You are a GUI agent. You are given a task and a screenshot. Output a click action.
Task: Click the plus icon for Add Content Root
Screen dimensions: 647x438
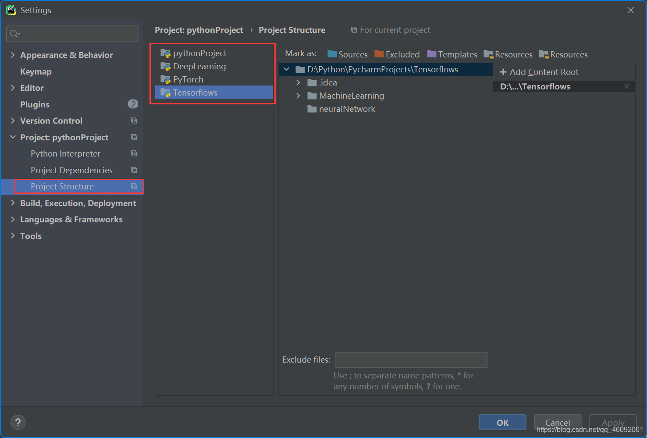click(503, 72)
